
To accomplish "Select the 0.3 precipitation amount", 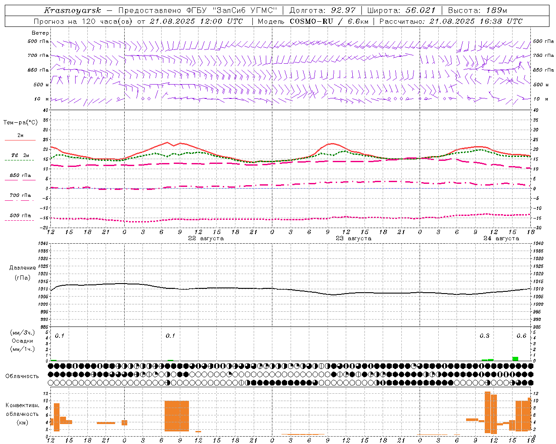I will click(484, 336).
